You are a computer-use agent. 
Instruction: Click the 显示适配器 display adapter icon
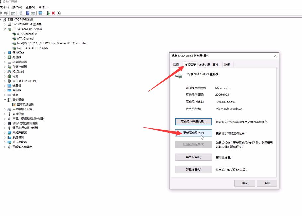tap(9, 142)
